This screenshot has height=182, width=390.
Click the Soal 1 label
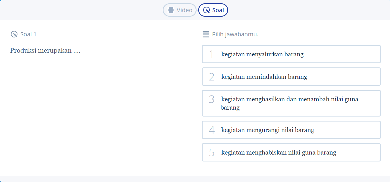coord(28,34)
